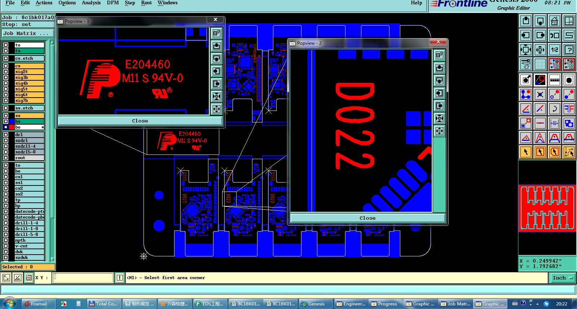This screenshot has width=577, height=309.
Task: Click the home view house icon
Action: click(555, 21)
